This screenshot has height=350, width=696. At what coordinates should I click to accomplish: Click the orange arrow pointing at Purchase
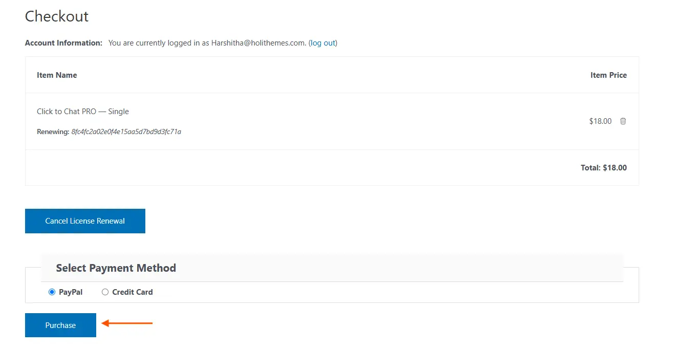click(127, 323)
